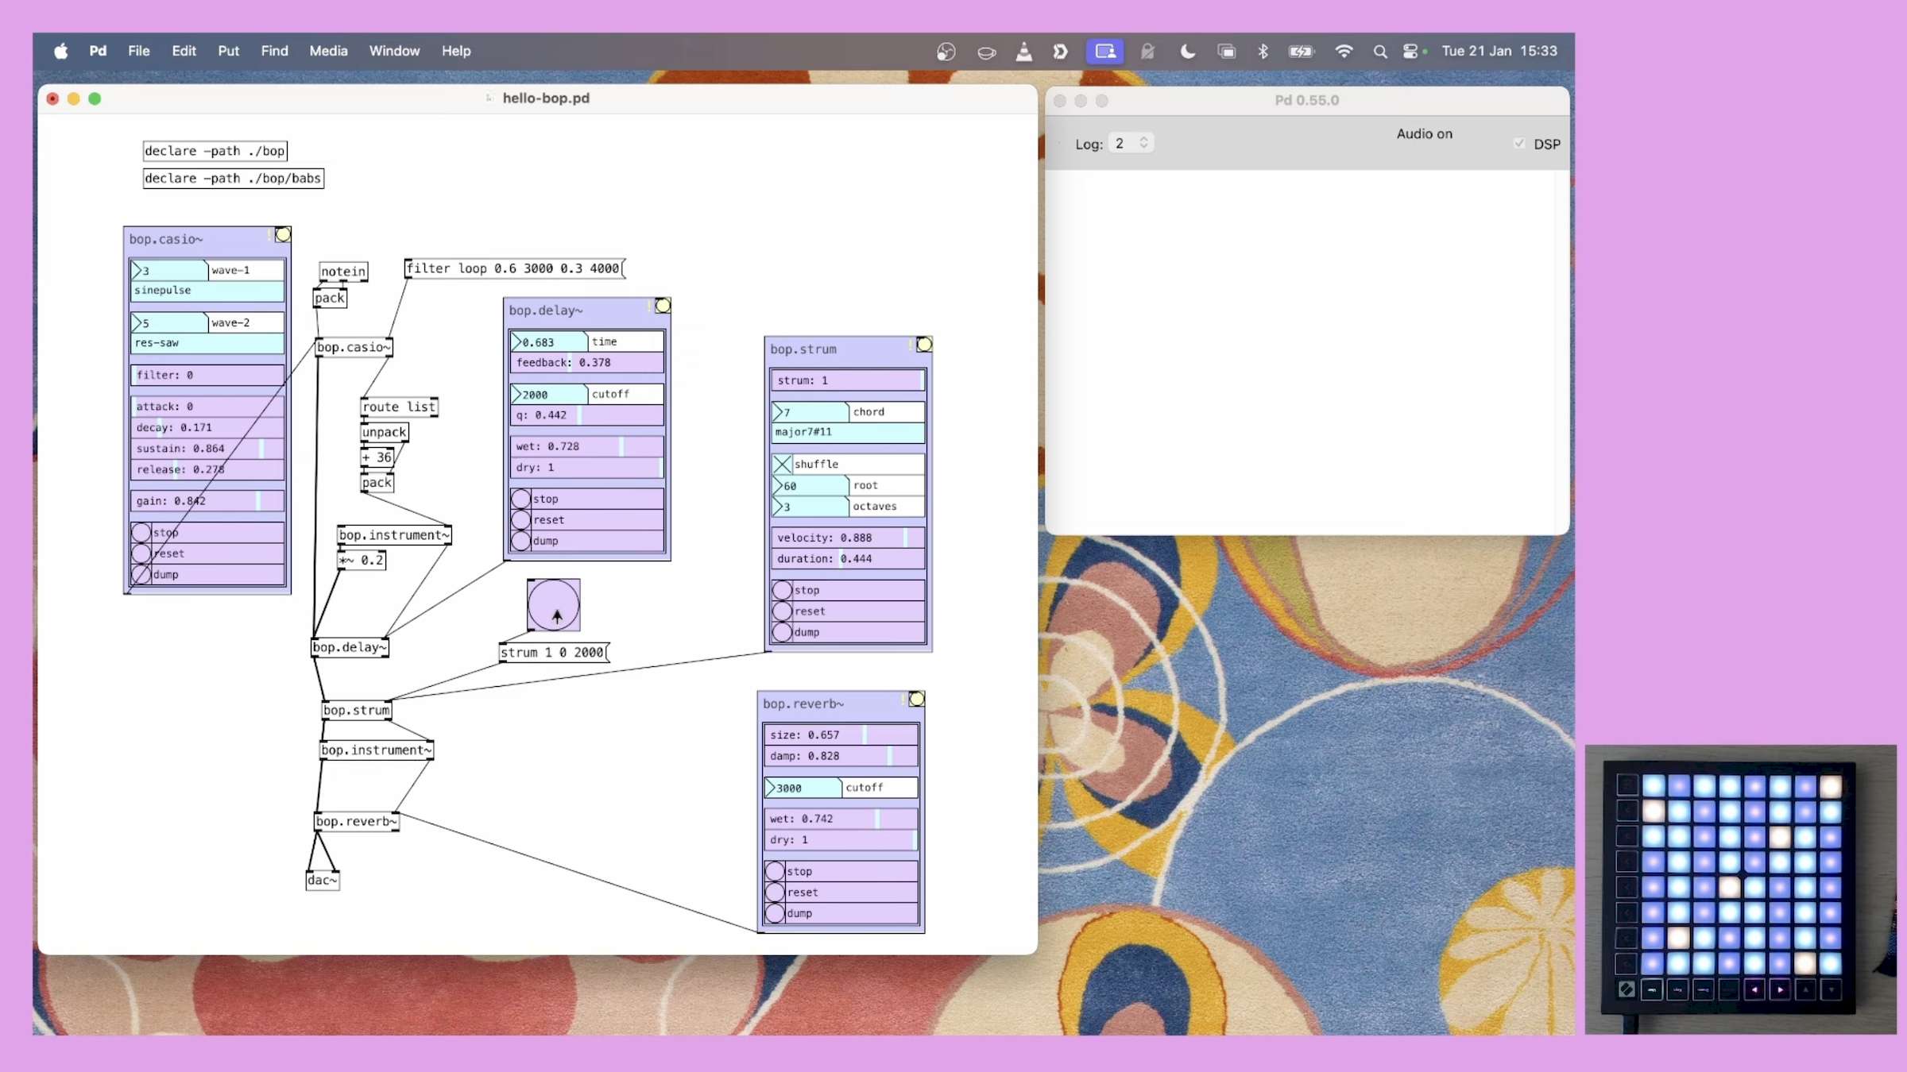Open the Pd application menu
This screenshot has height=1072, width=1907.
click(x=98, y=51)
